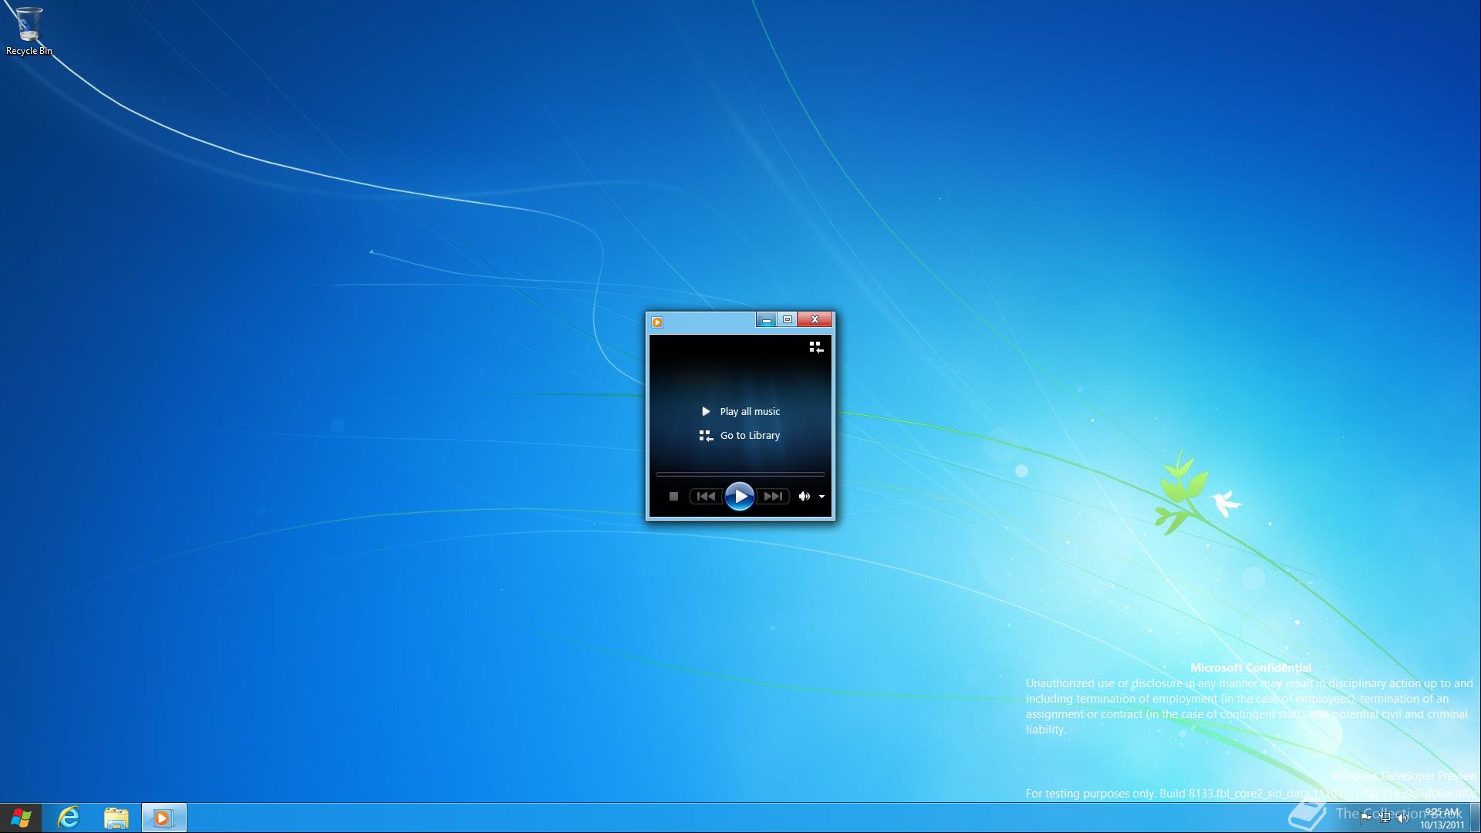Click the Windows Media Player taskbar button

click(164, 818)
